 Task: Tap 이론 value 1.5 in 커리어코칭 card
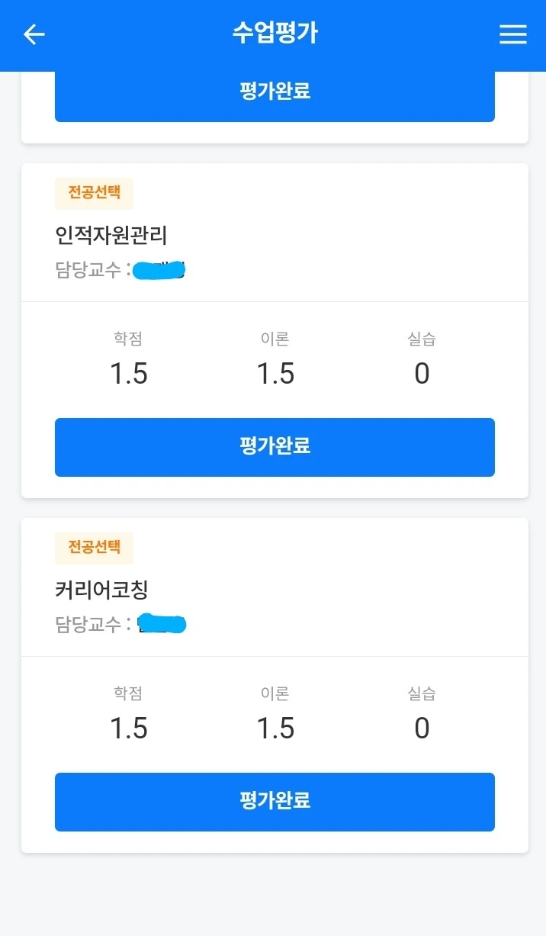(x=275, y=729)
